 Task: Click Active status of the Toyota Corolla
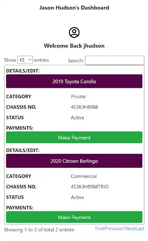pos(78,118)
